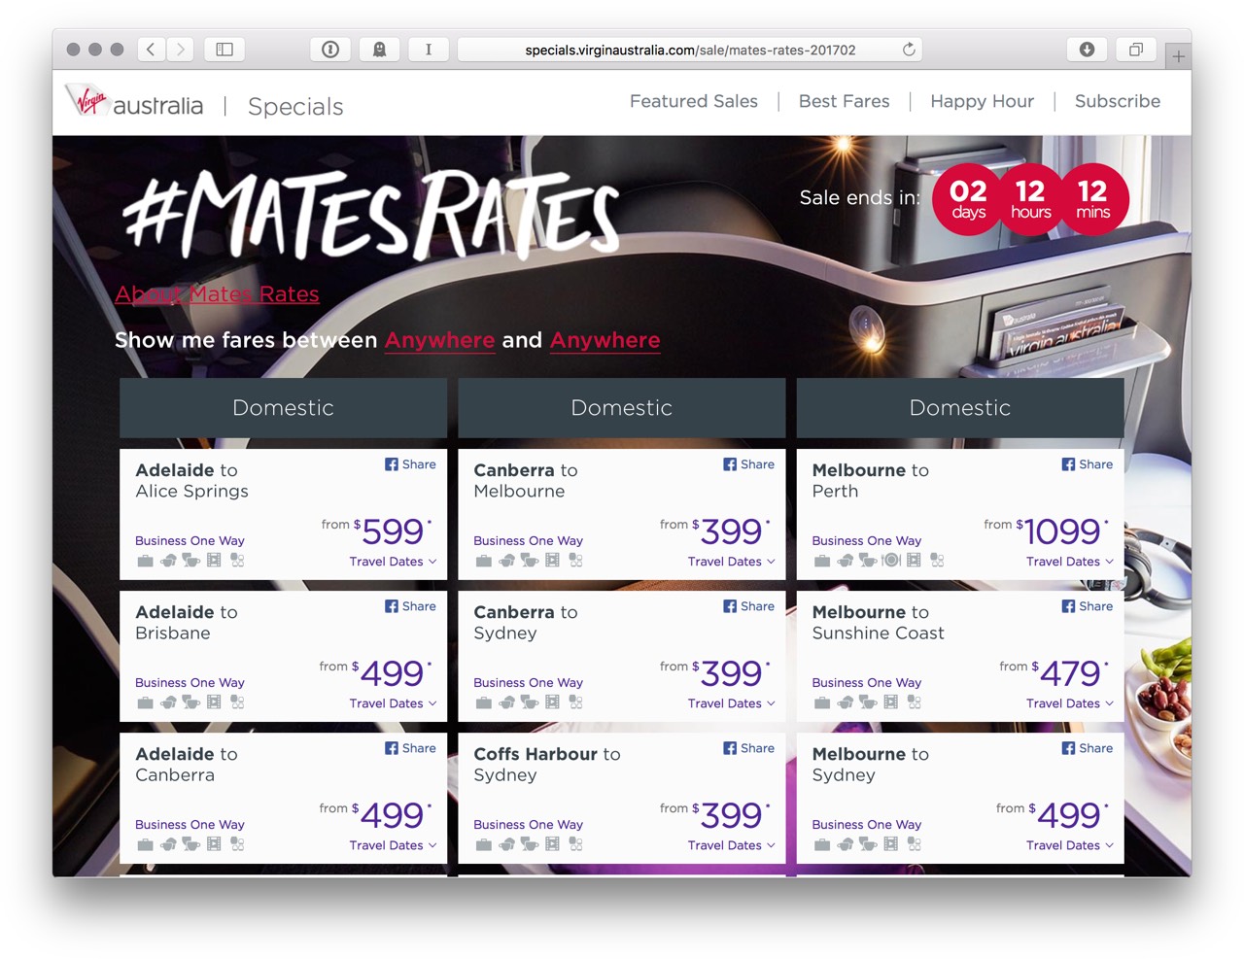This screenshot has height=959, width=1244.
Task: Select the Featured Sales menu item
Action: point(693,101)
